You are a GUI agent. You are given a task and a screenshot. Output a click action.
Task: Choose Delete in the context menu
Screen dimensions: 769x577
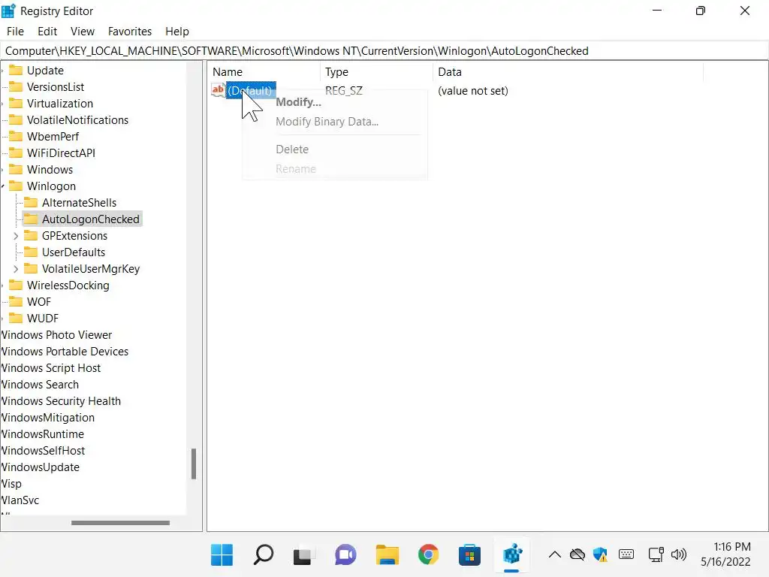[292, 150]
